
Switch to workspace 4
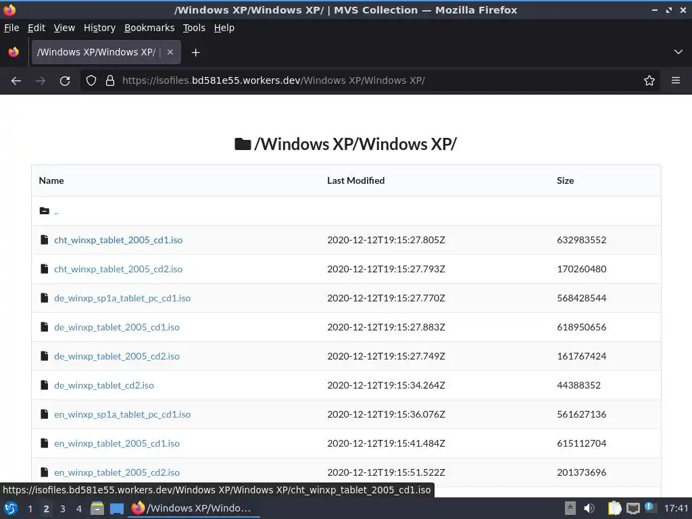[x=79, y=509]
